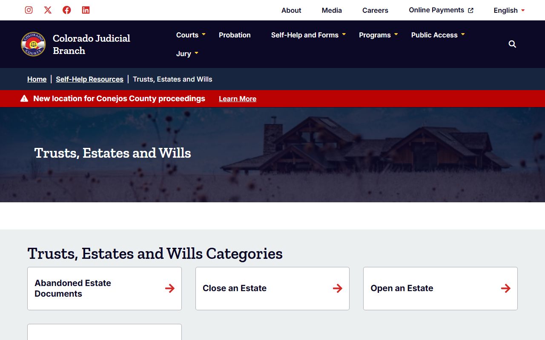545x340 pixels.
Task: Open the Public Access menu
Action: coord(434,35)
